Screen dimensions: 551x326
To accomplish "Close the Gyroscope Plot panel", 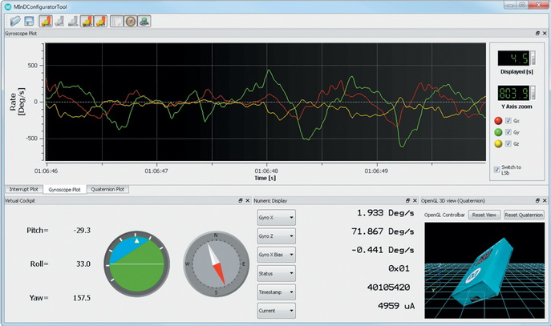I will point(545,34).
